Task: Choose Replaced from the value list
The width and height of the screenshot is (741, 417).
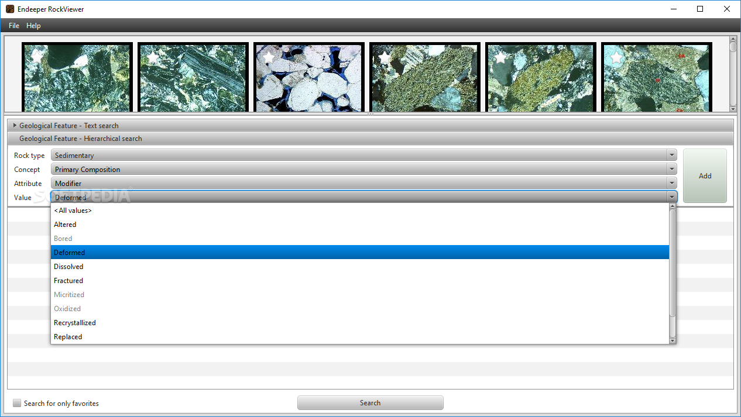Action: point(360,337)
